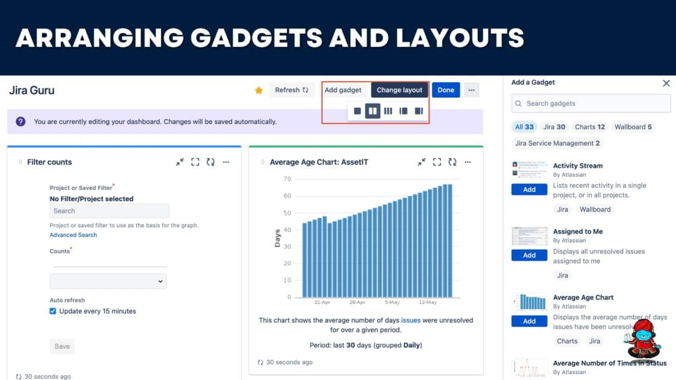Minimize the Filter counts gadget
Screen dimensions: 676x380
(x=180, y=162)
